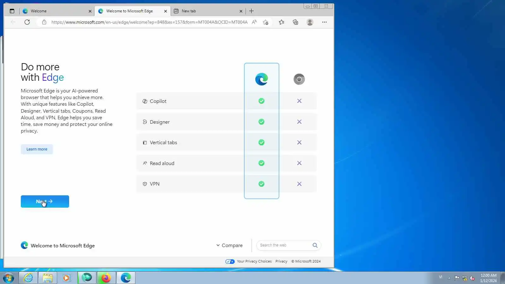Click the back arrow in the browser toolbar
The height and width of the screenshot is (284, 505).
tap(13, 22)
